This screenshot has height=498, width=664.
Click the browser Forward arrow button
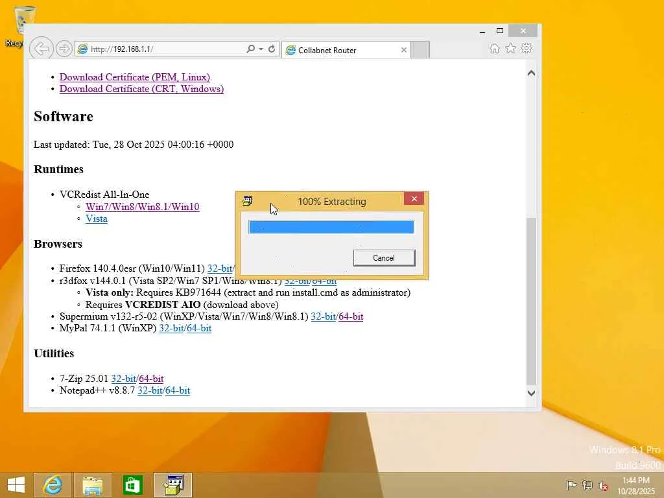click(x=64, y=49)
